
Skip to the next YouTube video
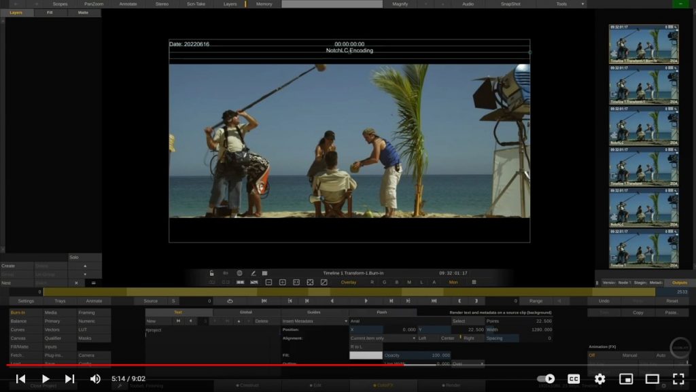(x=70, y=378)
